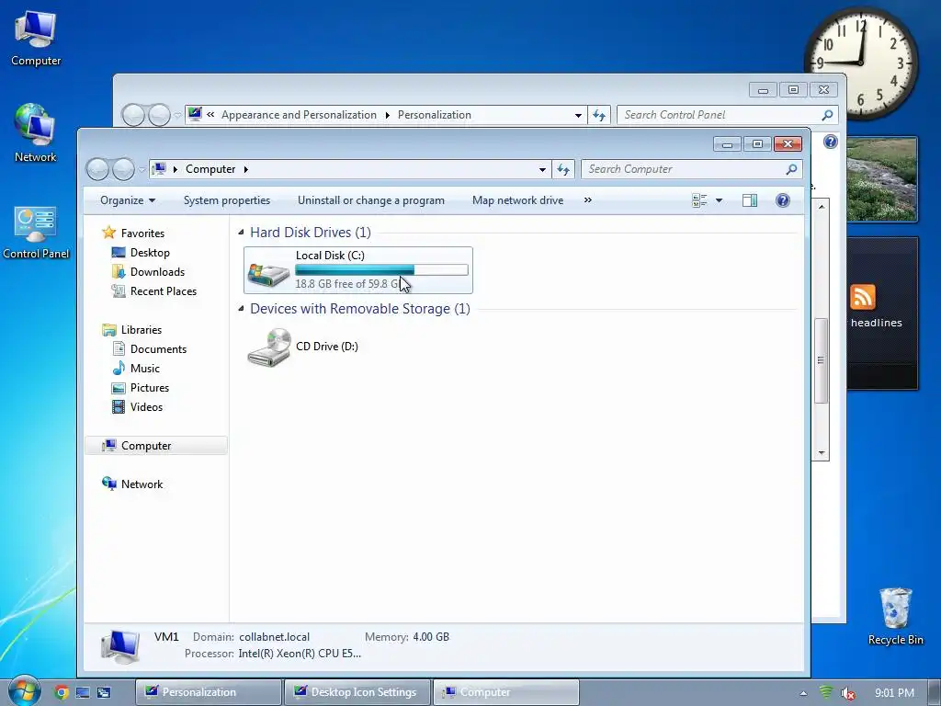
Task: Show more toolbar commands chevron
Action: coord(587,200)
